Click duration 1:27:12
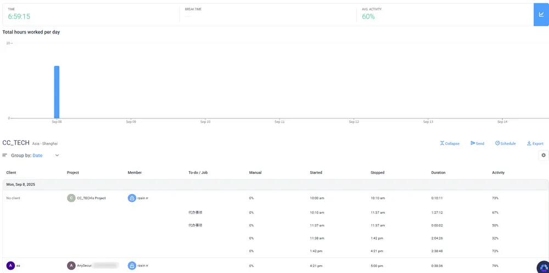 coord(437,213)
